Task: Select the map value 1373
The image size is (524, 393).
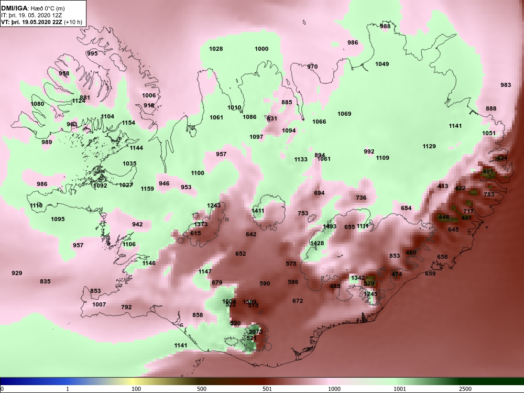Action: (x=201, y=224)
